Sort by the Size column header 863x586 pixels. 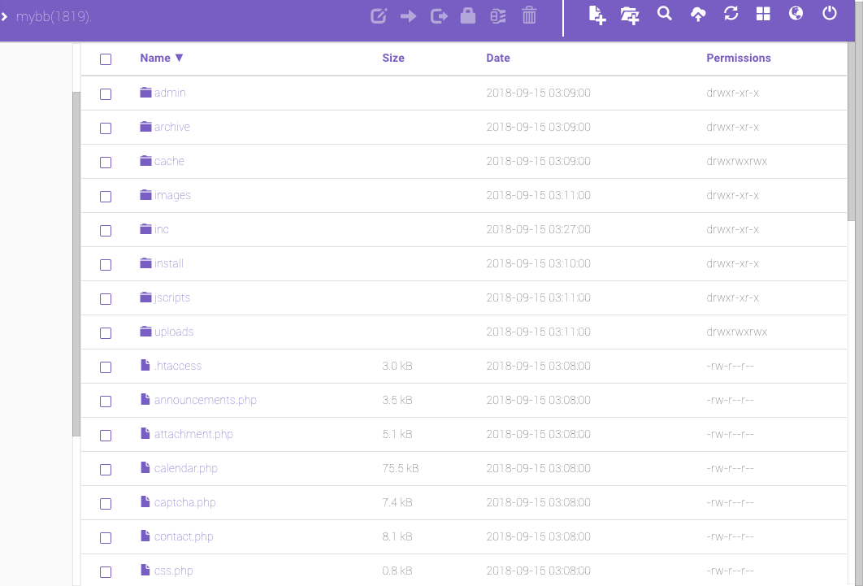pos(393,58)
